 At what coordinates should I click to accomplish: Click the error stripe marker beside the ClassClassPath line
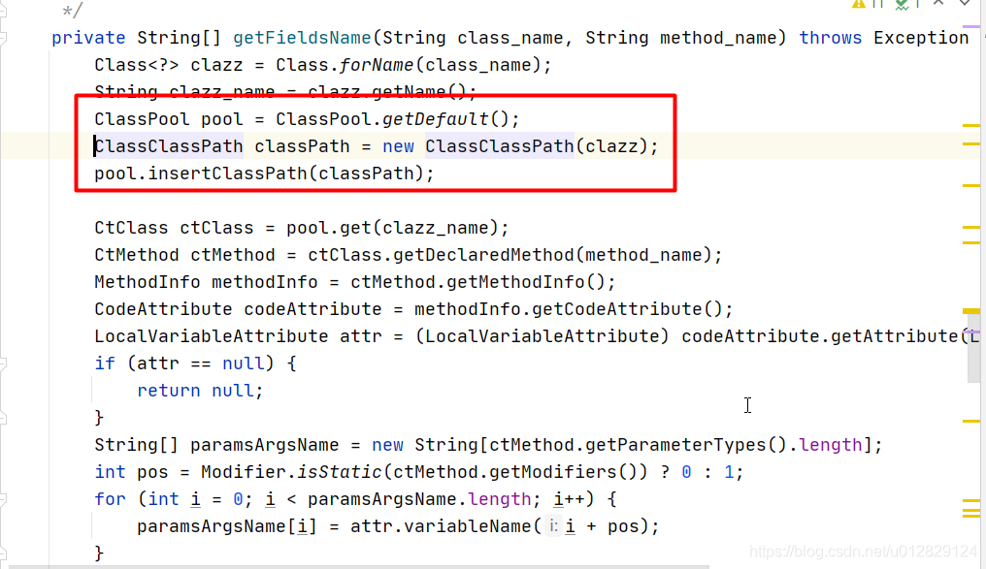(971, 143)
